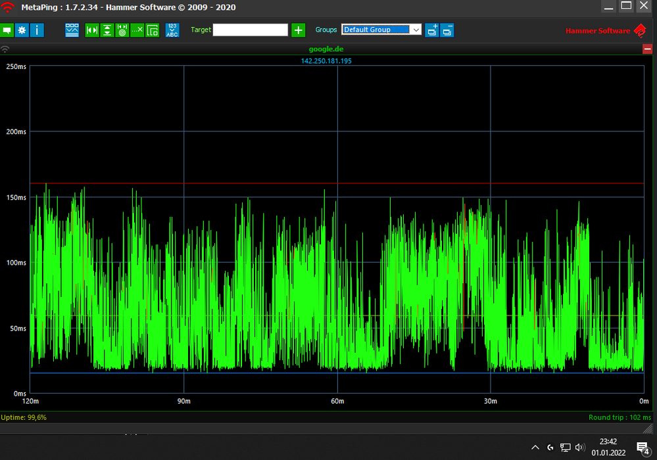Click the taskbar volume speaker icon

click(x=579, y=448)
